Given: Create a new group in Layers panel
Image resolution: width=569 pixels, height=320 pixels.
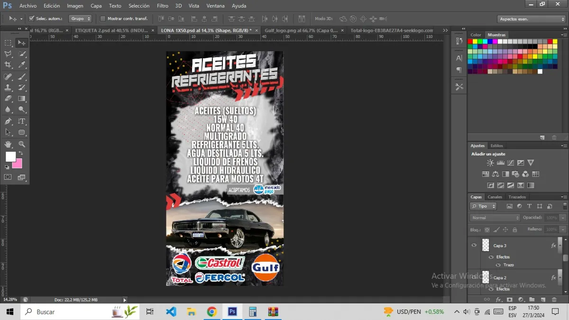Looking at the screenshot, I should coord(532,300).
